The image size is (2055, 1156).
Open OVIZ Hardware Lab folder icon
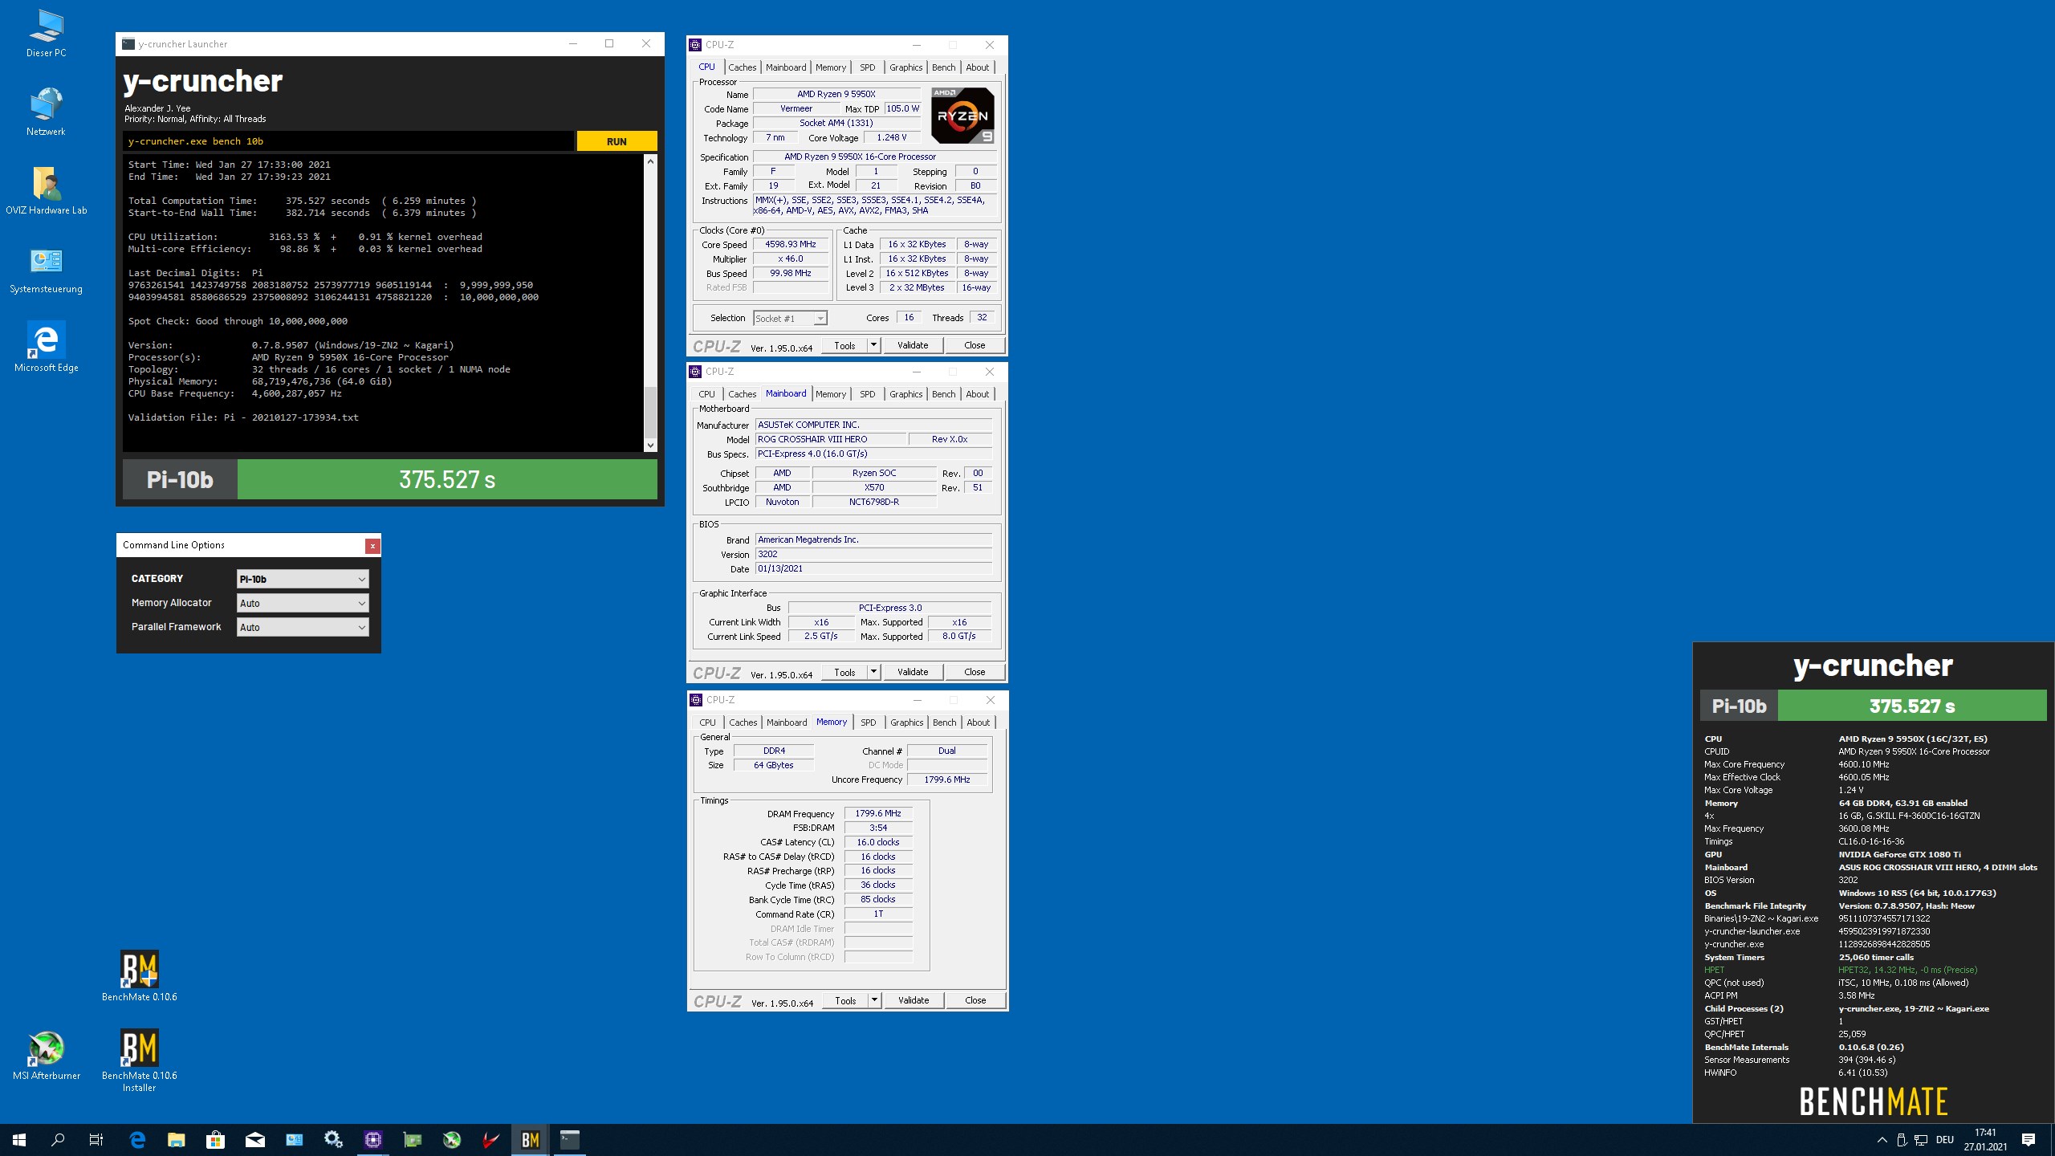(46, 190)
